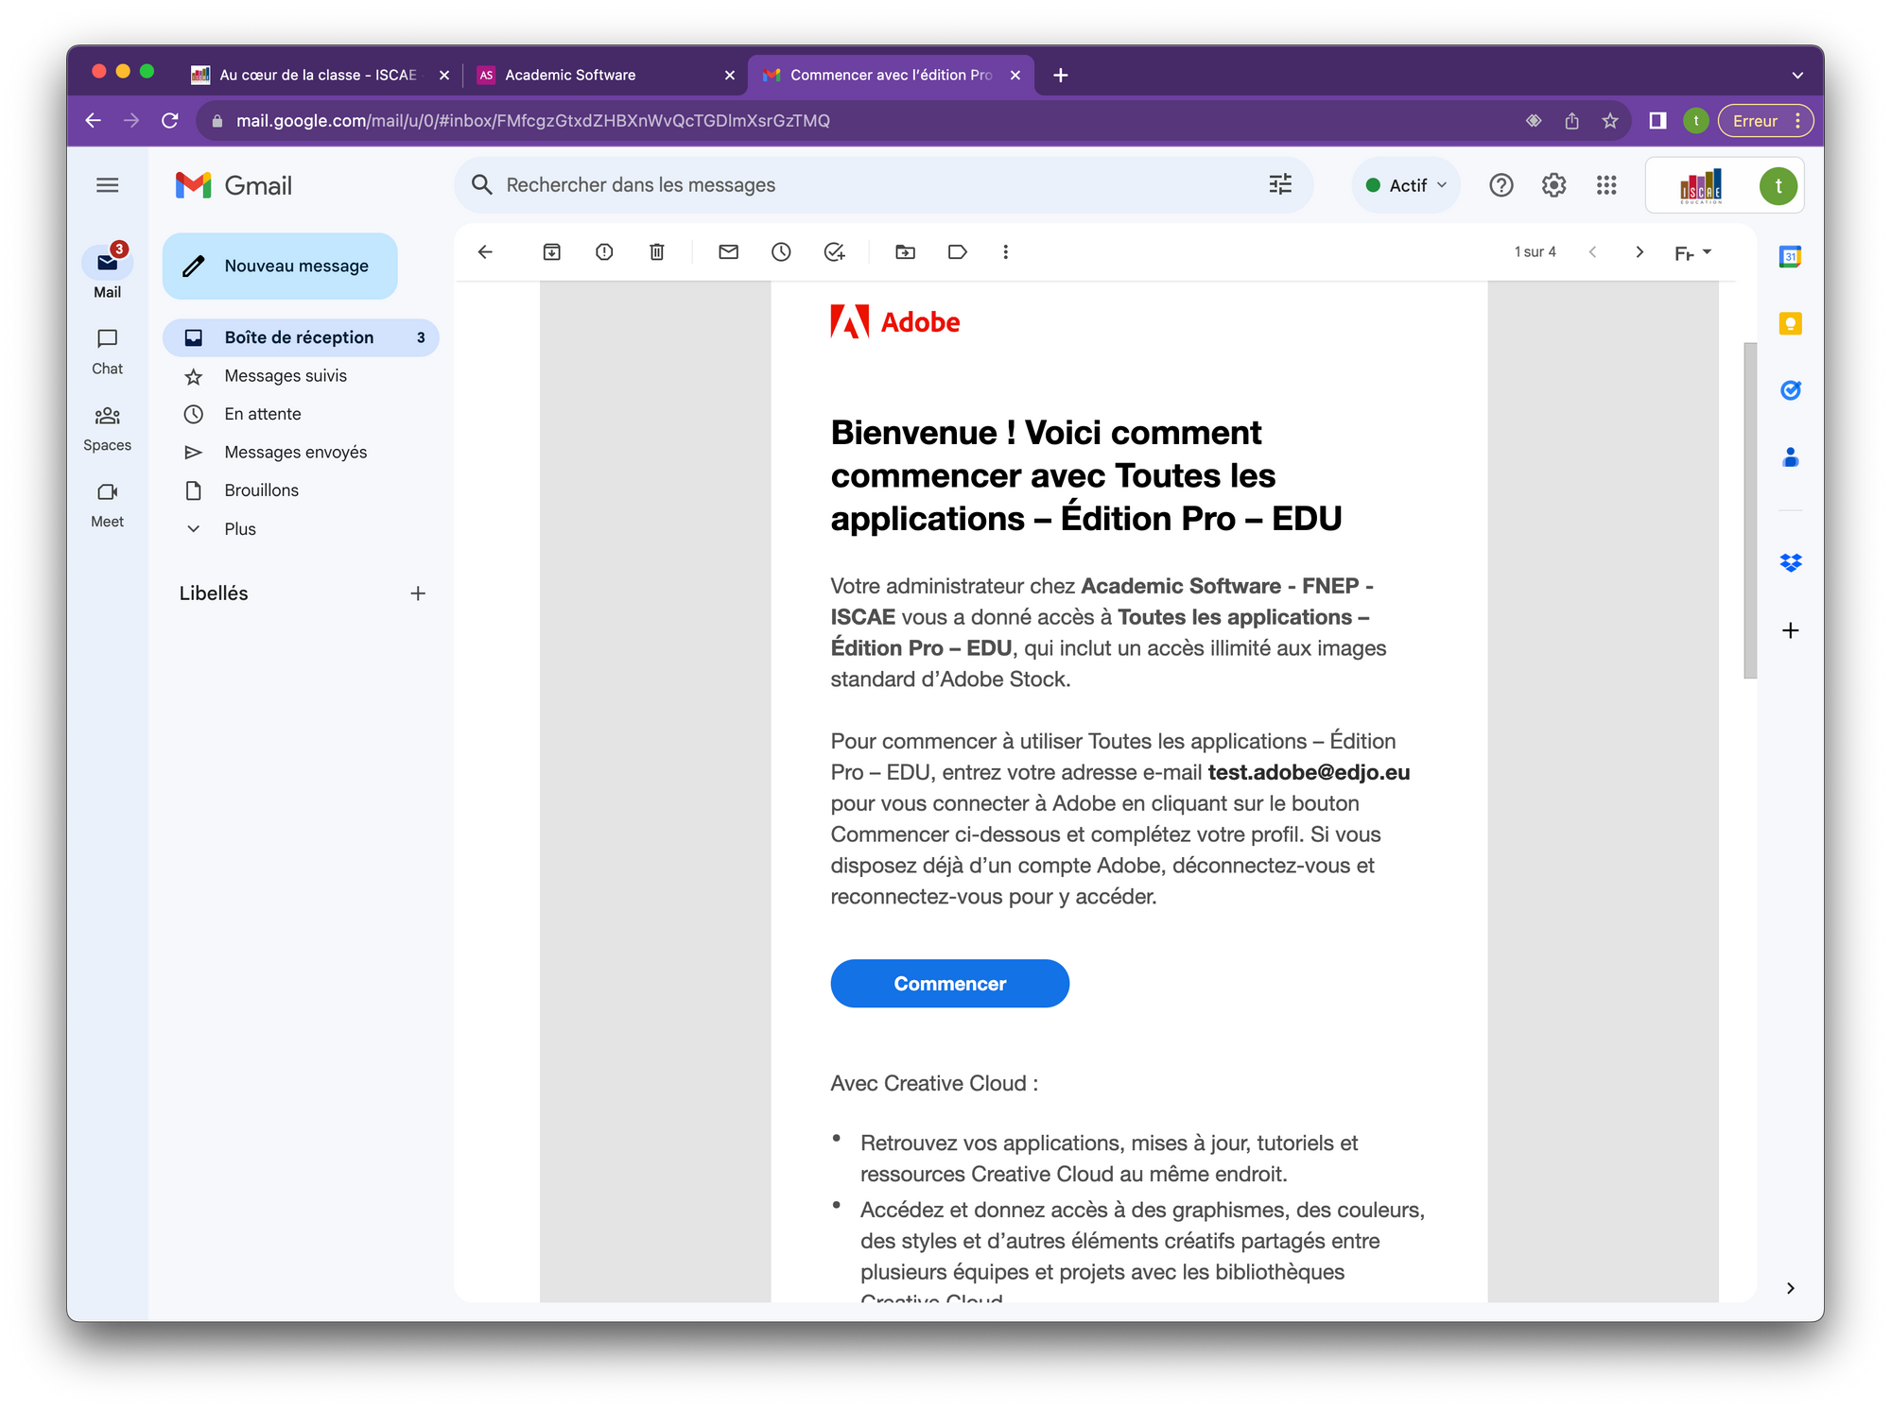The width and height of the screenshot is (1891, 1410).
Task: Open the Google apps grid
Action: click(1606, 185)
